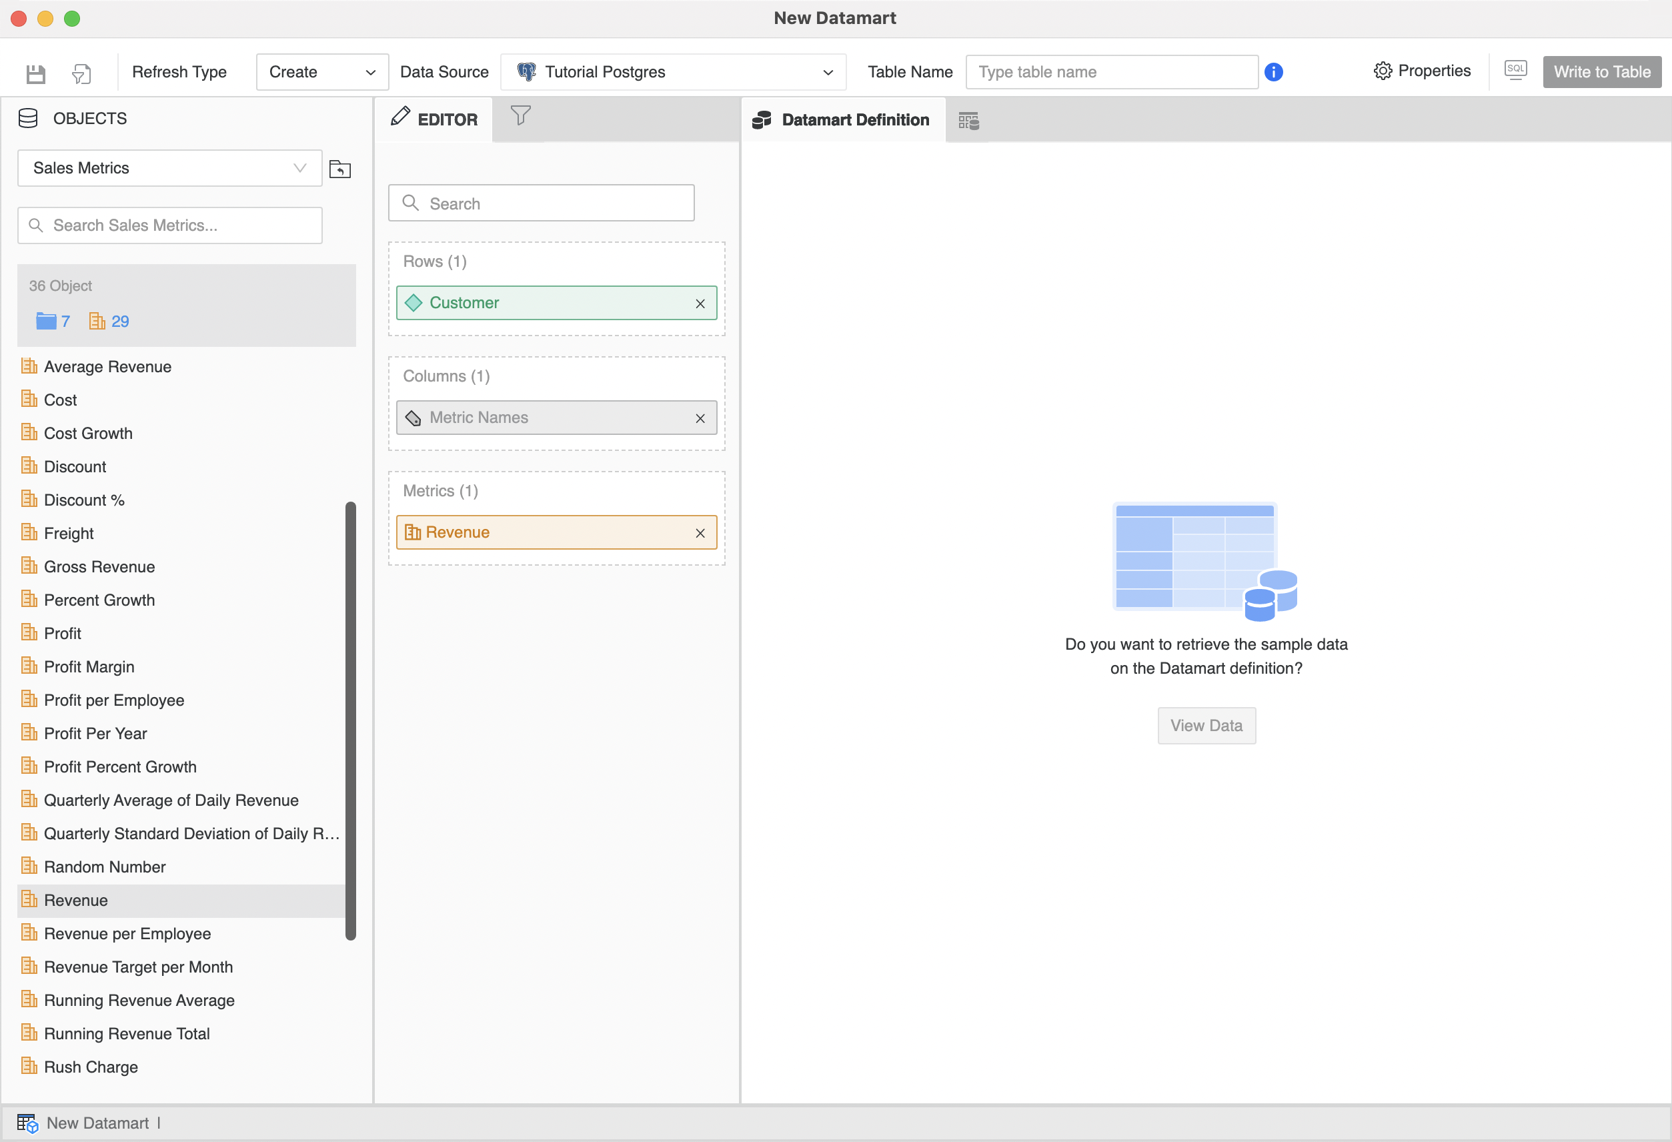Open the Sales Metrics folder dropdown
This screenshot has width=1672, height=1142.
tap(169, 168)
